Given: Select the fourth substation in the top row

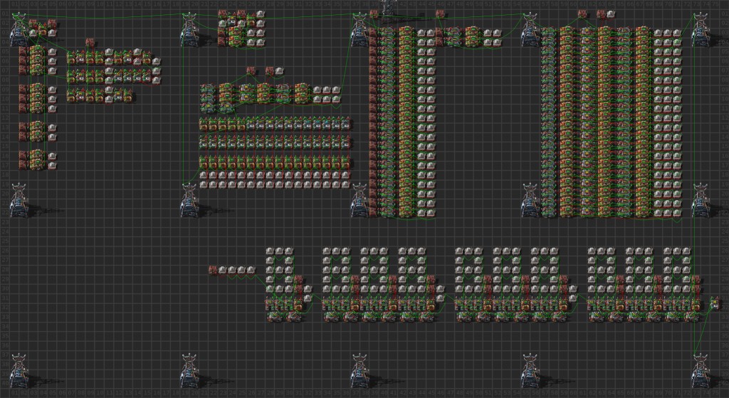Looking at the screenshot, I should (530, 31).
